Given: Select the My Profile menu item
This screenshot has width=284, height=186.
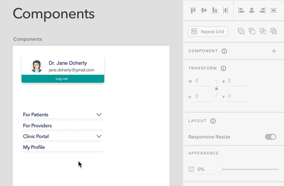Looking at the screenshot, I should [63, 147].
